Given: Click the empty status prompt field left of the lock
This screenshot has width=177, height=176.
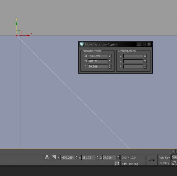Looking at the screenshot, I should [22, 157].
